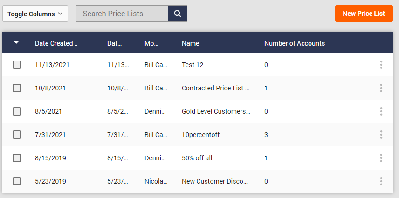Click the '10percentoff' name cell

click(200, 135)
